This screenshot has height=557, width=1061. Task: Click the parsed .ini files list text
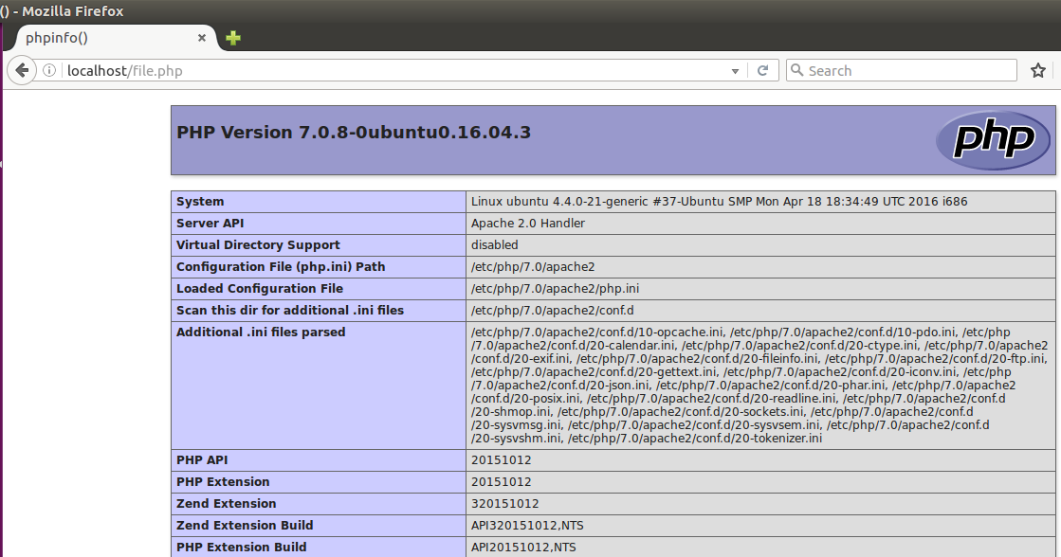[759, 385]
